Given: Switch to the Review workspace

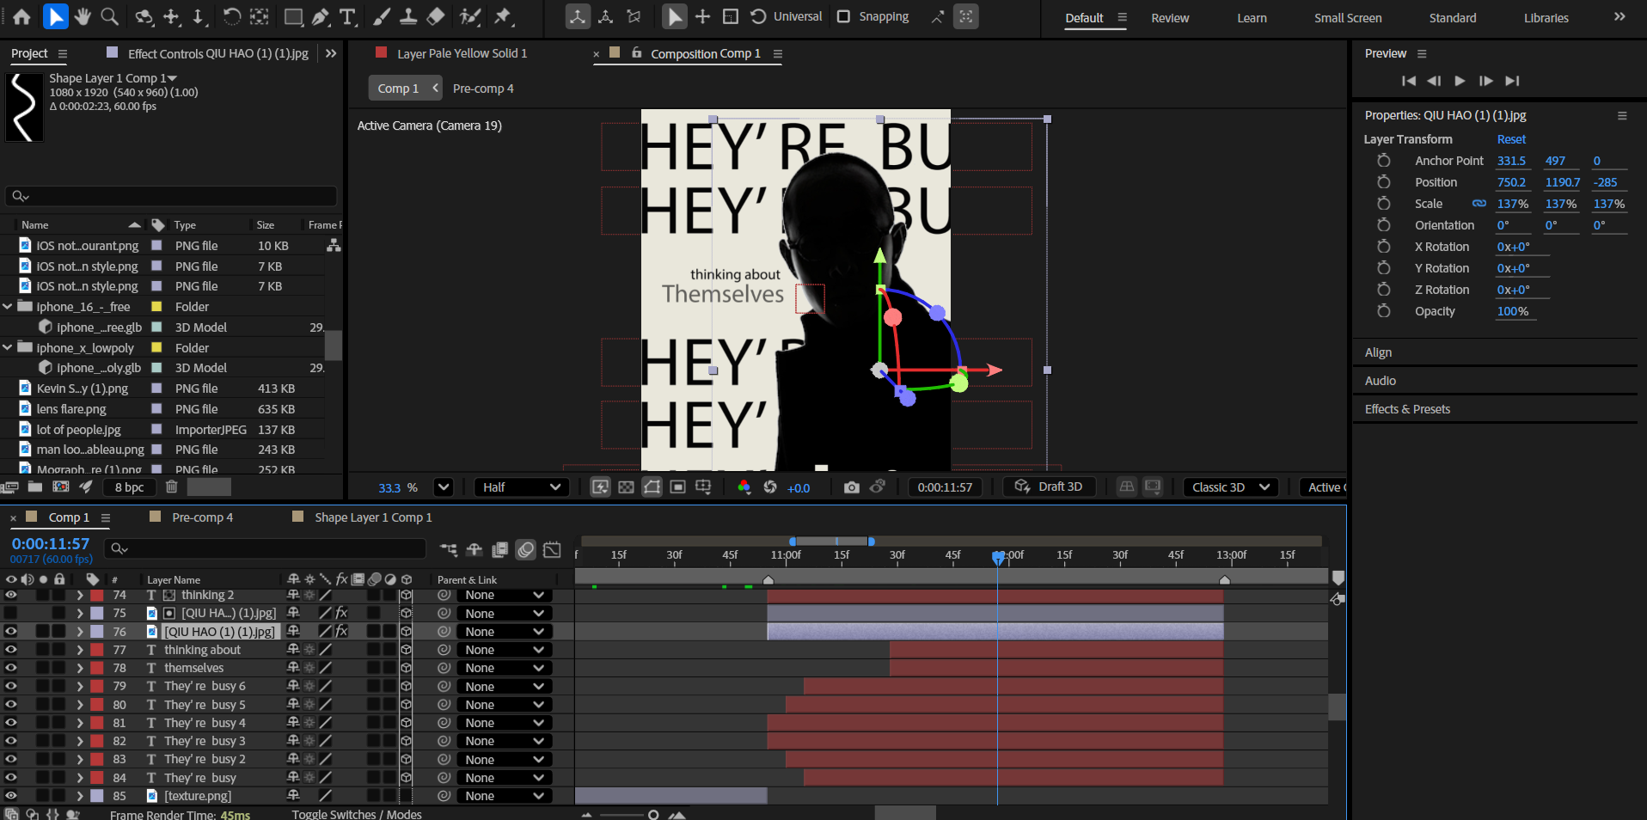Looking at the screenshot, I should [1170, 18].
